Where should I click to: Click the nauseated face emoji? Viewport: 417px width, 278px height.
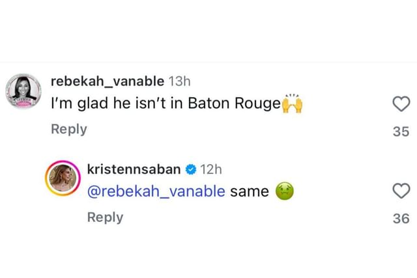coord(285,191)
